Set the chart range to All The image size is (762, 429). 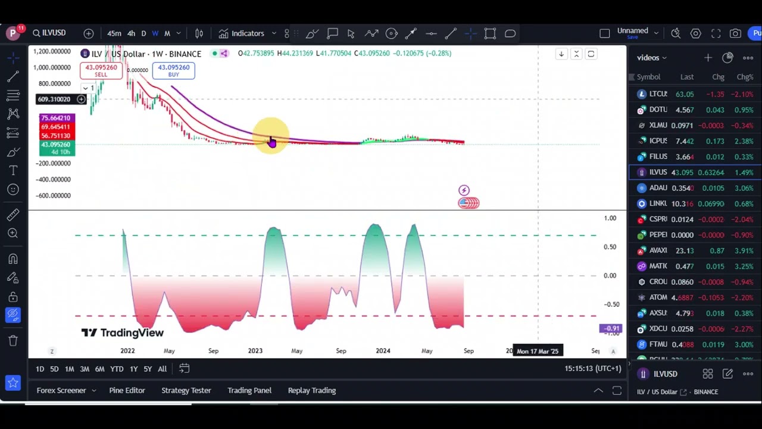coord(162,369)
